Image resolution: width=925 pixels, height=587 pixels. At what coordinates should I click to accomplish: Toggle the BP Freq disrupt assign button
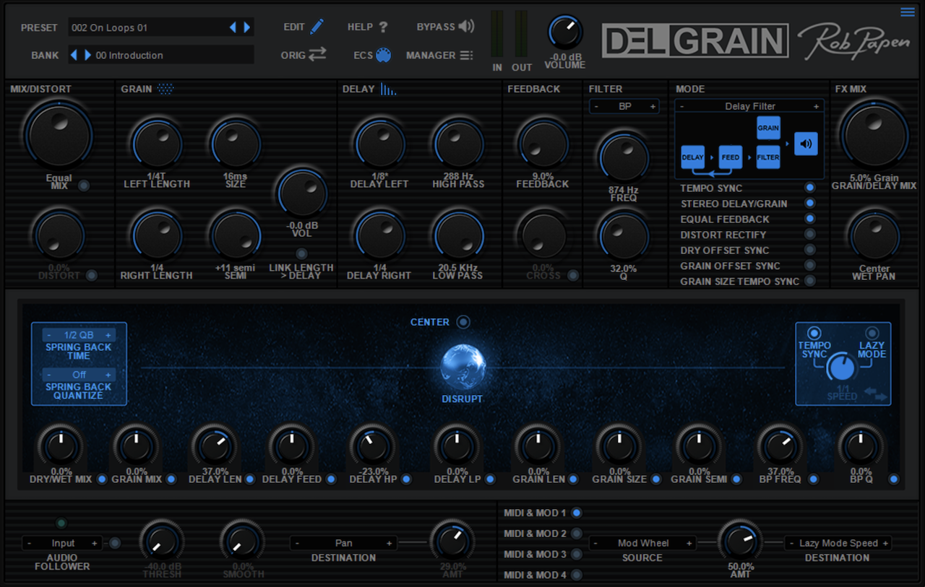[x=814, y=479]
